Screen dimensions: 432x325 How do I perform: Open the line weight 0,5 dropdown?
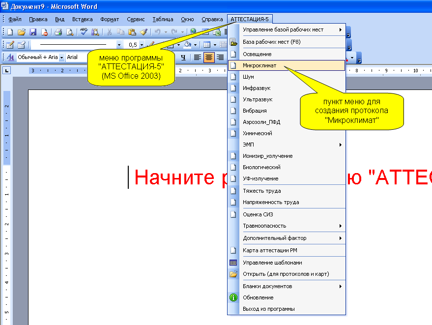click(142, 45)
